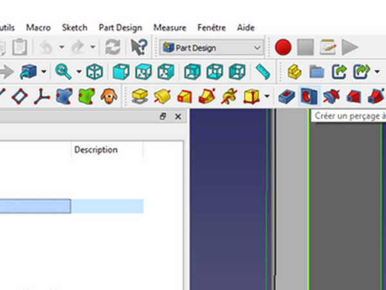The width and height of the screenshot is (386, 290).
Task: Open the additive primitive dropdown arrow
Action: (267, 97)
